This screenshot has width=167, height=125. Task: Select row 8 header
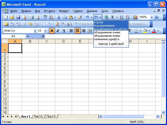[5, 81]
